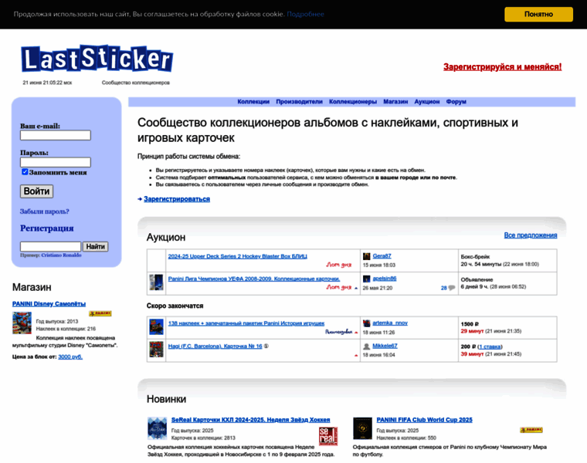The image size is (587, 463).
Task: Click the LastSticker logo
Action: click(x=97, y=59)
